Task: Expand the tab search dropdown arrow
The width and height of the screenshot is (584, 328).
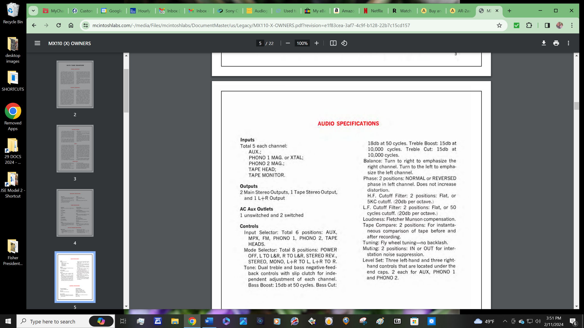Action: pos(33,11)
